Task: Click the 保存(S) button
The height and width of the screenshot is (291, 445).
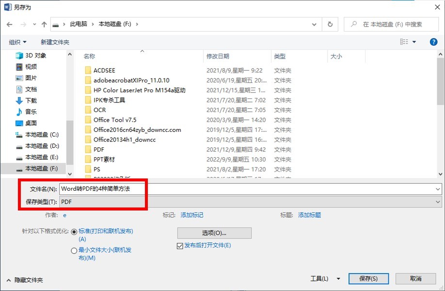Action: 368,278
